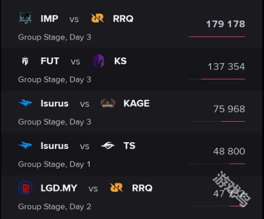Click the purple KS helmet logo
The image size is (264, 219).
pos(99,61)
